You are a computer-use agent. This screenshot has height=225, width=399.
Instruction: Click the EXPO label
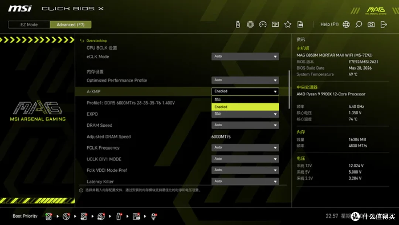click(92, 114)
